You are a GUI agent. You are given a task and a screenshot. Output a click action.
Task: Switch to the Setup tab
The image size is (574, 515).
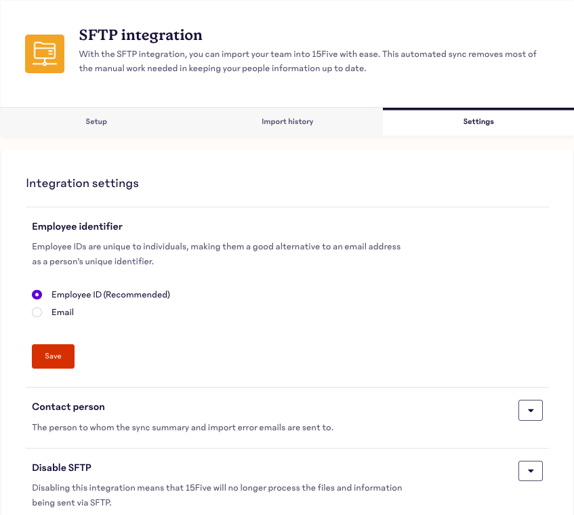click(x=96, y=122)
